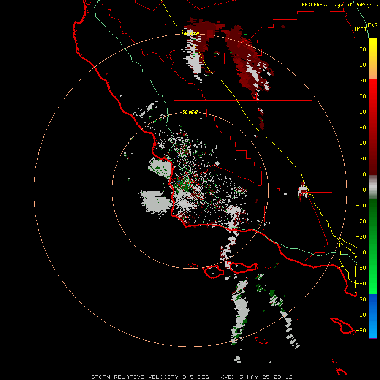Screen dimensions: 380x380
Task: Select the -60 velocity scale label
Action: pos(361,284)
